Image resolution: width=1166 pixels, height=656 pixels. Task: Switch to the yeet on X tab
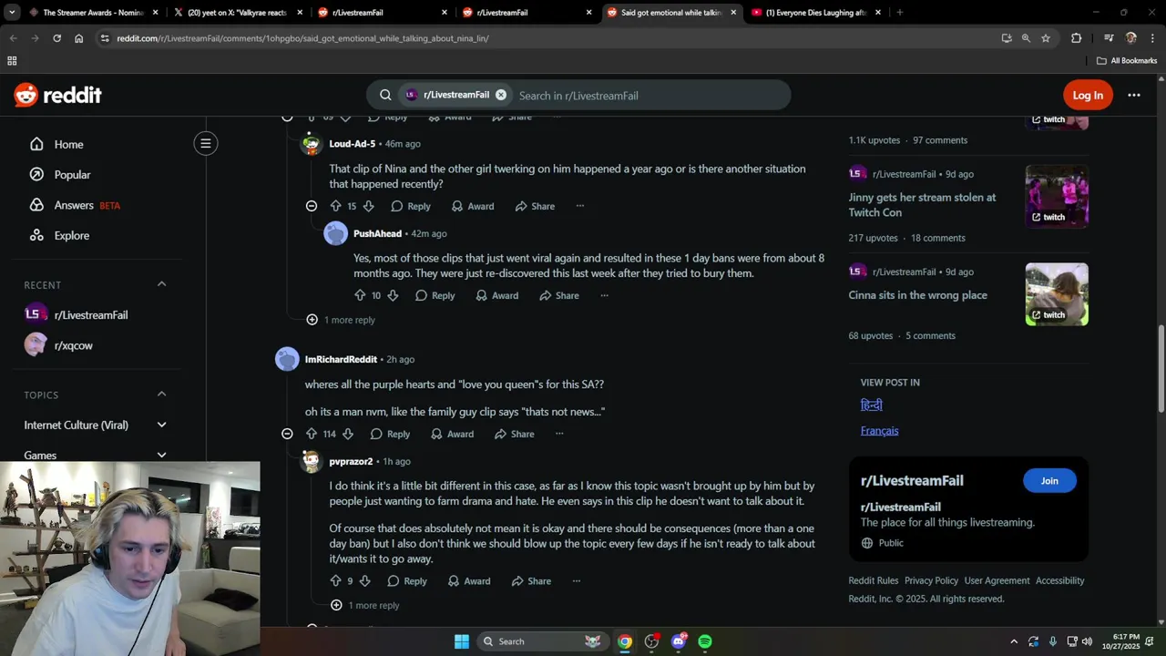coord(237,13)
